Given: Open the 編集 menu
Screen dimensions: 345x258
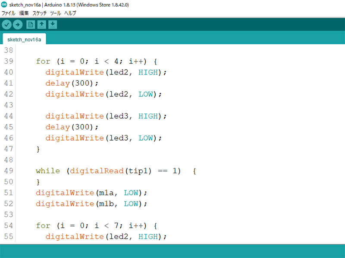Looking at the screenshot, I should pyautogui.click(x=24, y=13).
